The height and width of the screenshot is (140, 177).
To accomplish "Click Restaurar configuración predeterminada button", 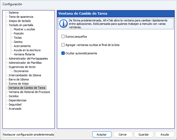I will [x=28, y=135].
